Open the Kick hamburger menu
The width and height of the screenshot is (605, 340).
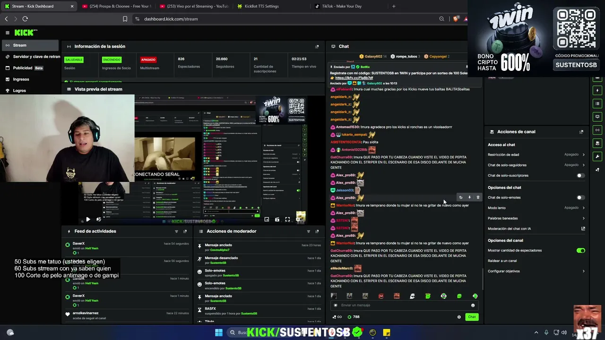(x=8, y=33)
